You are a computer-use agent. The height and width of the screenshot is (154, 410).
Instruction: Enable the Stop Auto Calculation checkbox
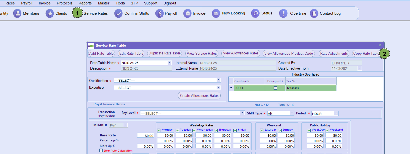[x=101, y=151]
